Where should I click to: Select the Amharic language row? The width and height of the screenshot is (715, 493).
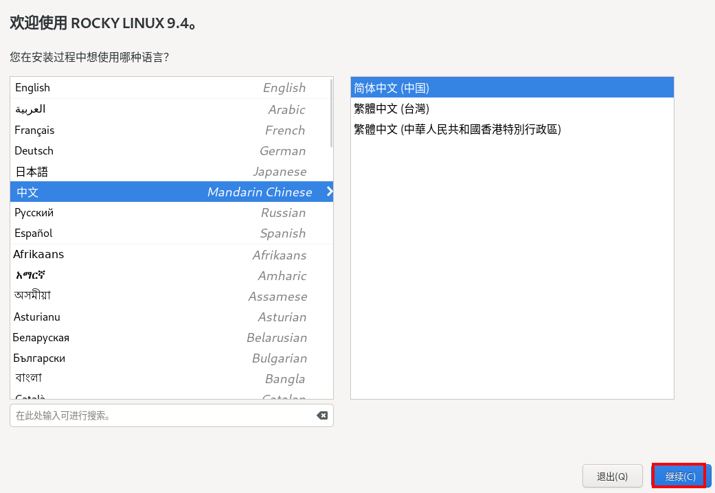(170, 275)
